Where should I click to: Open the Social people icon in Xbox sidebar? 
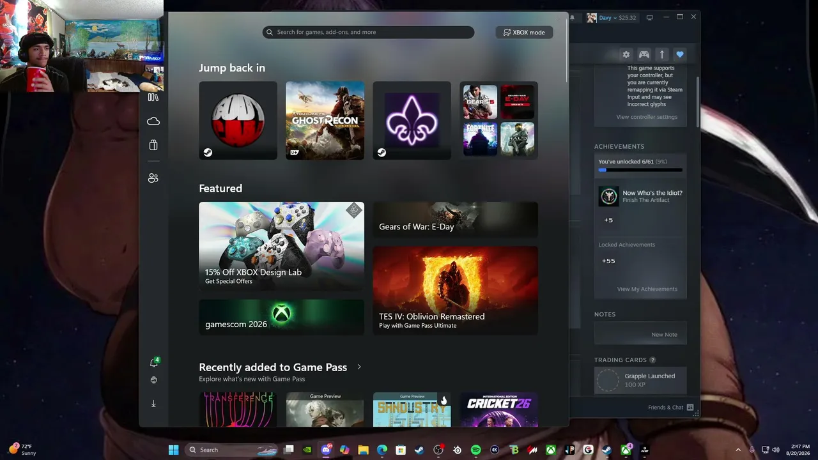(x=153, y=178)
